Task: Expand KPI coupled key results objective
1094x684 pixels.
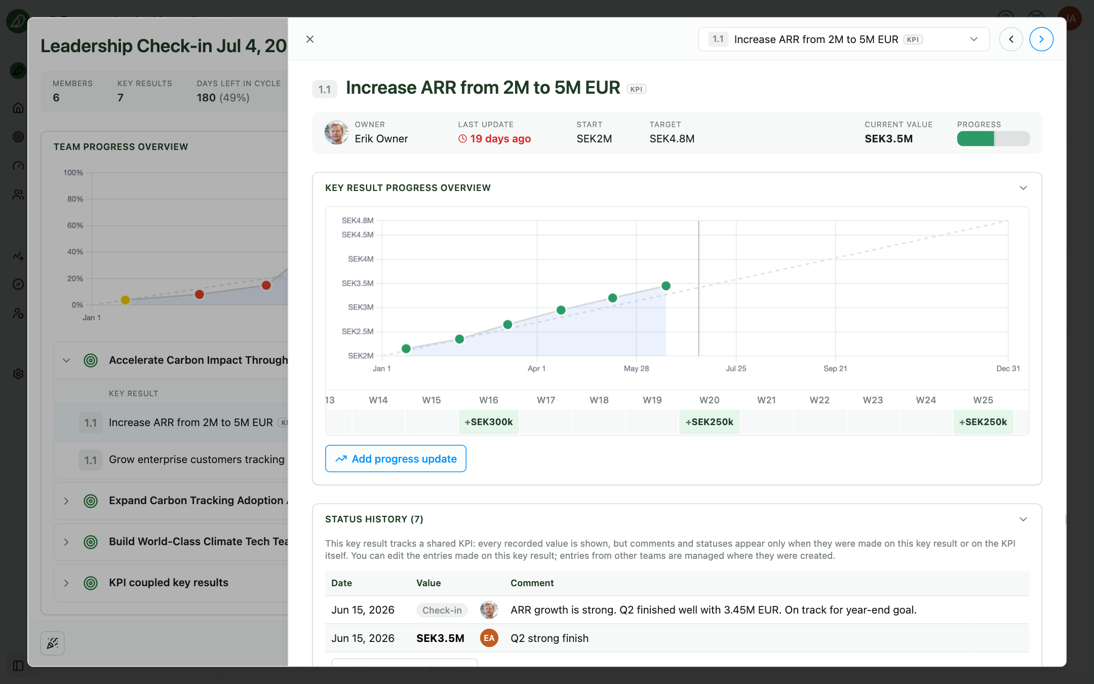Action: coord(66,583)
